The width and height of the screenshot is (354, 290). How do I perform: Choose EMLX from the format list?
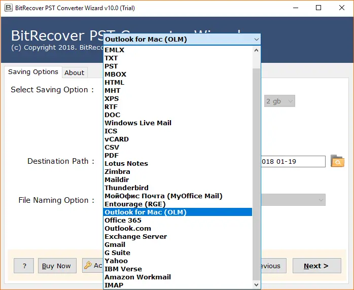coord(178,50)
